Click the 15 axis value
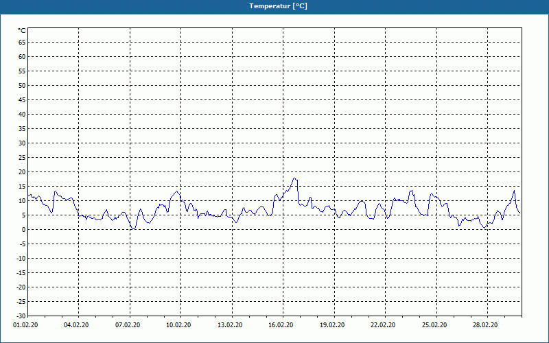The width and height of the screenshot is (549, 343). click(22, 186)
